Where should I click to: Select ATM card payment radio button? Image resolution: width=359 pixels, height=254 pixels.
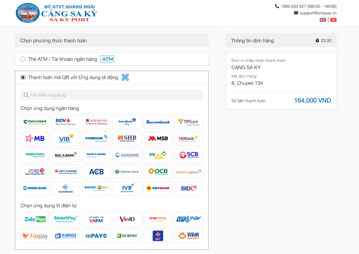(23, 59)
